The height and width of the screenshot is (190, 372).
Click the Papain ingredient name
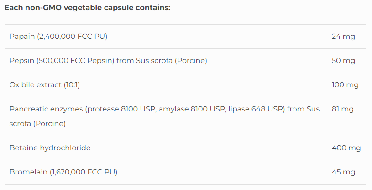[x=22, y=37]
